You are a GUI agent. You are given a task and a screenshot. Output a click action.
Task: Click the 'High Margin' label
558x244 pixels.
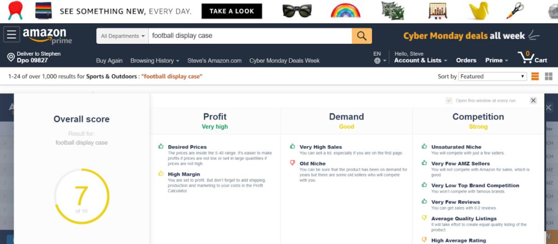pos(184,174)
